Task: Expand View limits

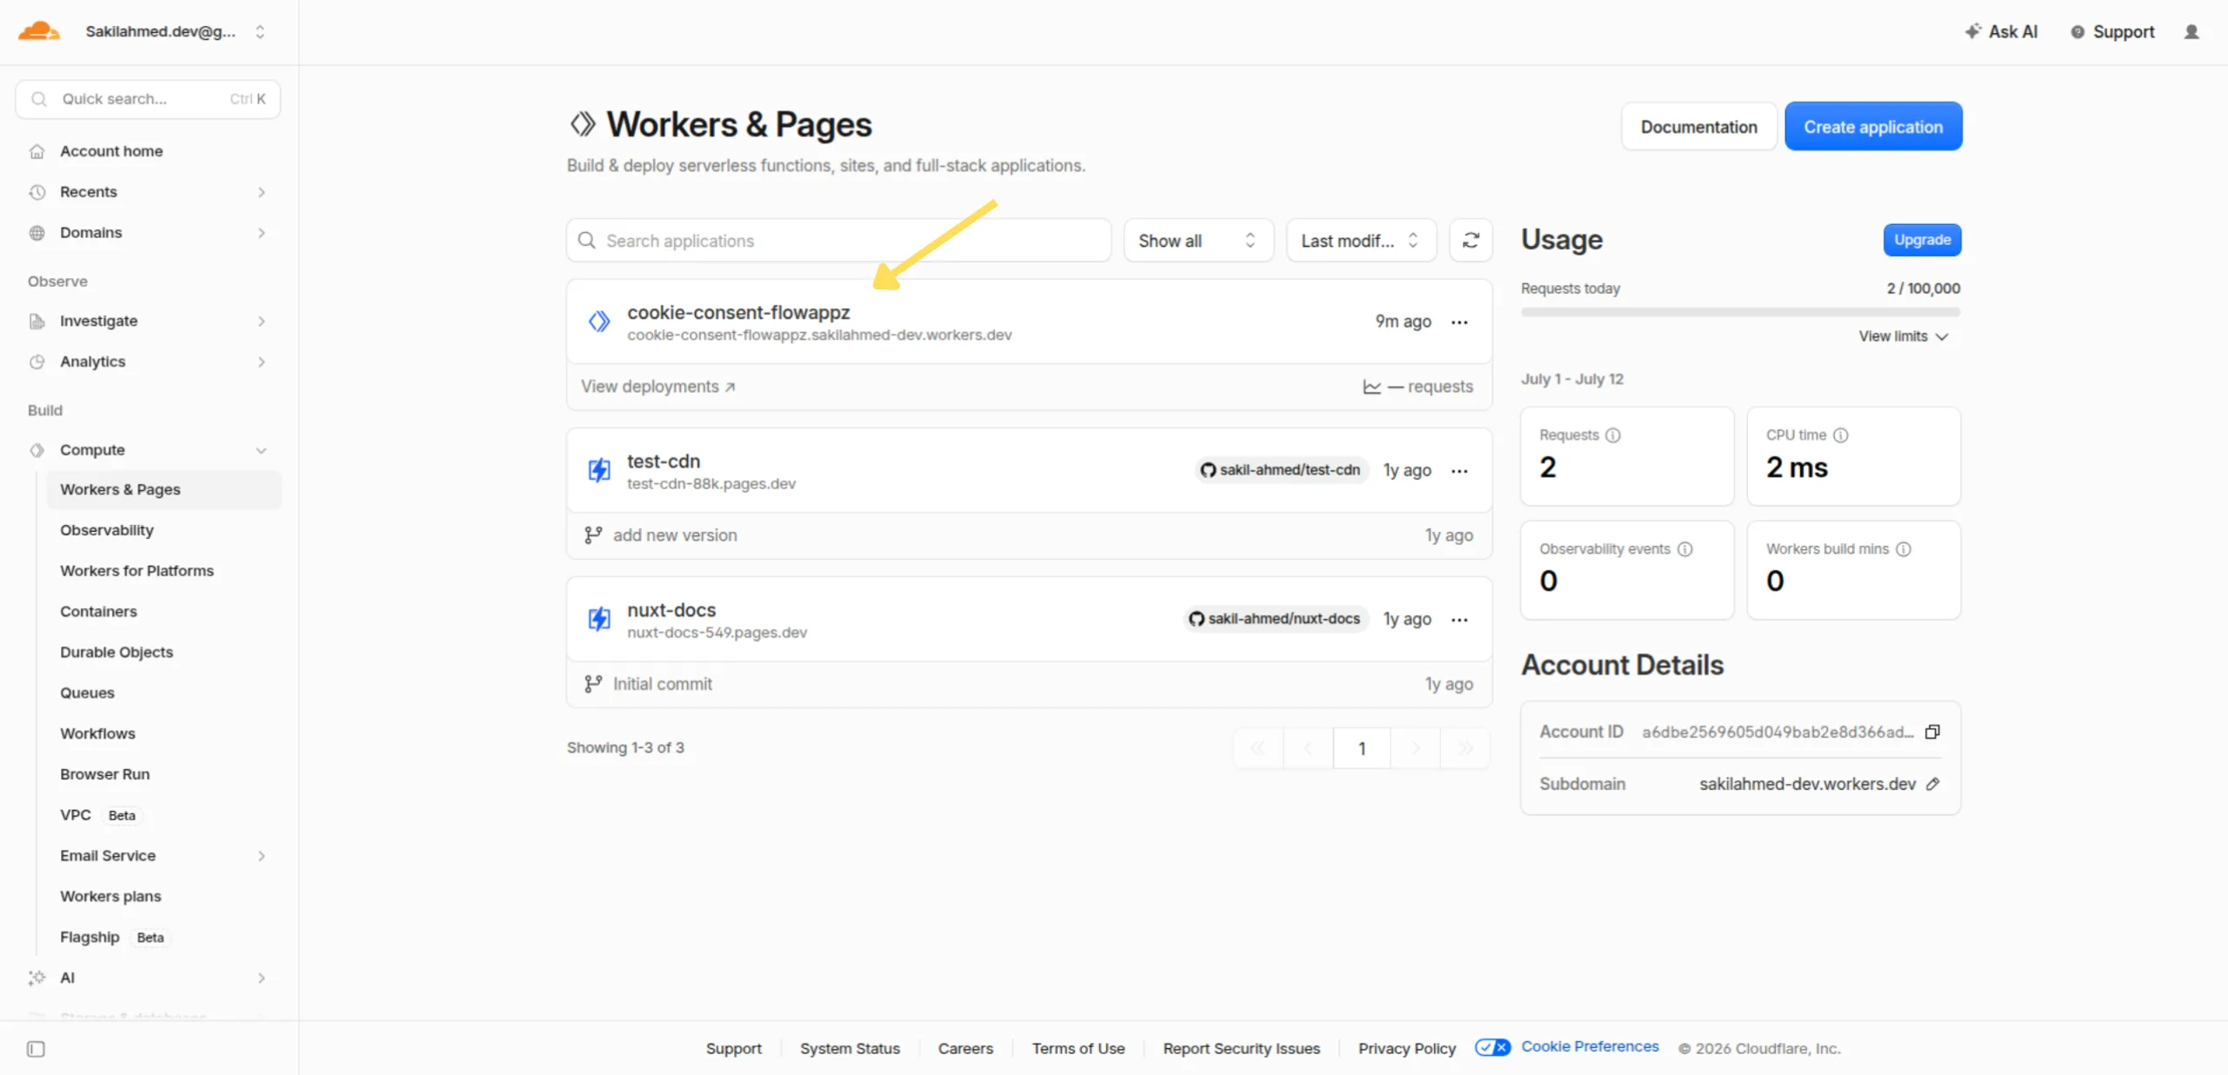Action: [1903, 336]
